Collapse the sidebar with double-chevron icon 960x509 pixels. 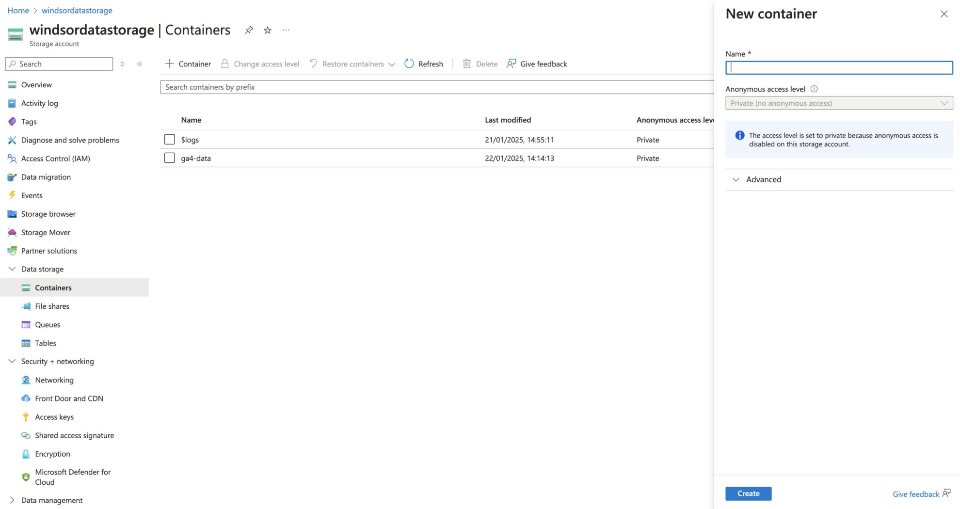[x=140, y=64]
